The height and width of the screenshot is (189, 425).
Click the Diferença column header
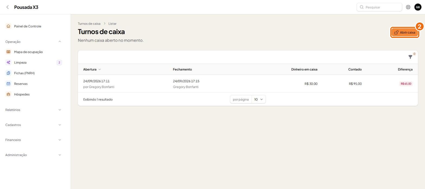[405, 69]
